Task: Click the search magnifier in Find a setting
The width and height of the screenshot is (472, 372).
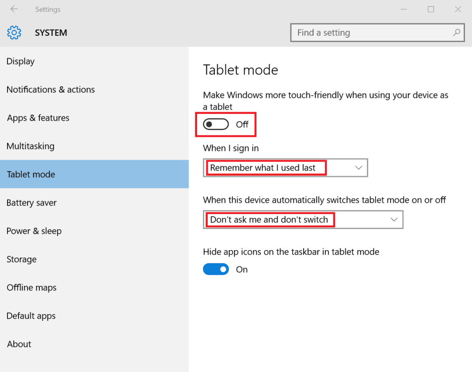Action: 457,33
